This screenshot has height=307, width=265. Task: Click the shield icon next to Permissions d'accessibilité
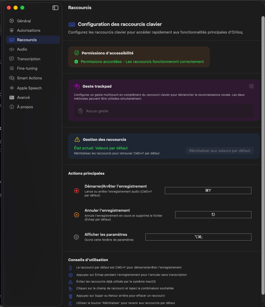click(x=77, y=53)
